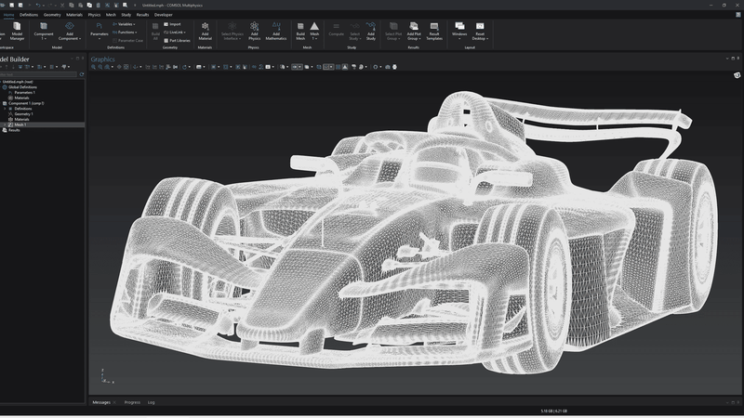
Task: Click the image export icon at top-right of Graphics
Action: pos(737,75)
